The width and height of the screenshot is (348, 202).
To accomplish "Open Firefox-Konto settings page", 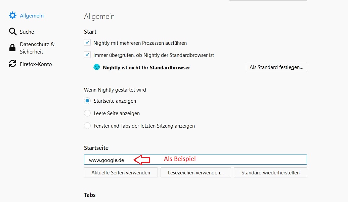I will [x=36, y=64].
